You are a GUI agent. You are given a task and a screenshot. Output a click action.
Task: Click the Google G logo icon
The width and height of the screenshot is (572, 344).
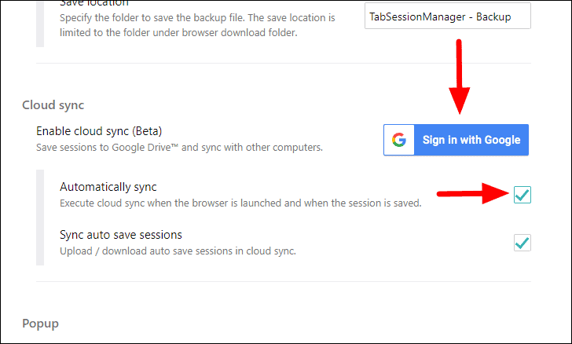point(399,140)
